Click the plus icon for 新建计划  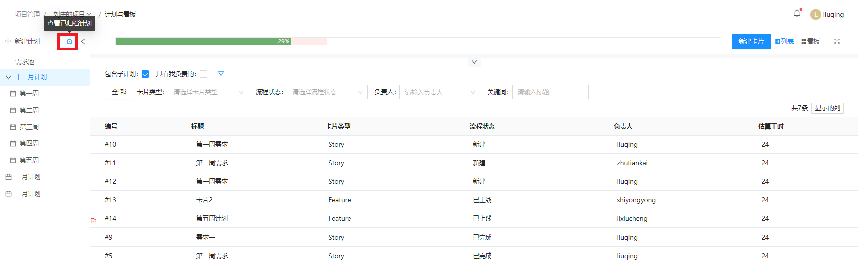(x=8, y=41)
